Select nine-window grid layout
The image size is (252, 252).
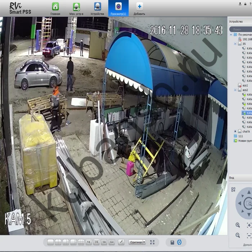(81, 242)
